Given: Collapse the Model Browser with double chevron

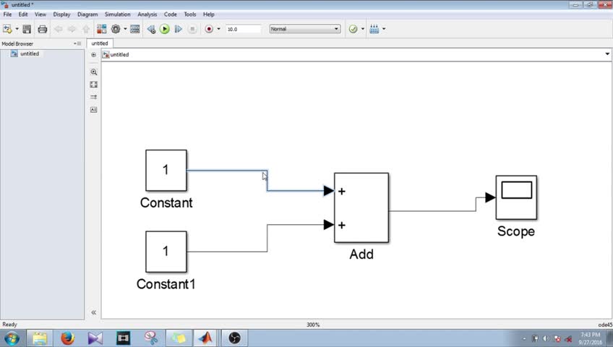Looking at the screenshot, I should (x=94, y=312).
